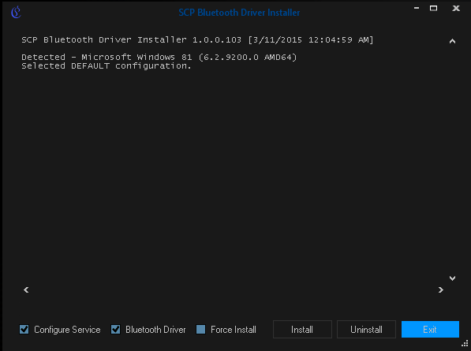Click the log's scroll left arrow

pos(26,289)
